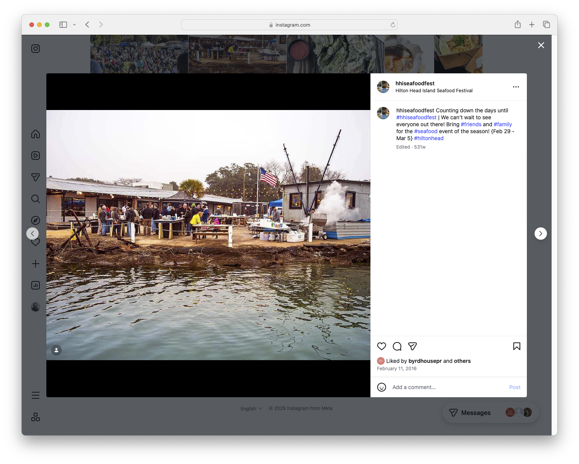Go to the previous photo using left chevron
This screenshot has width=579, height=464.
tap(32, 233)
